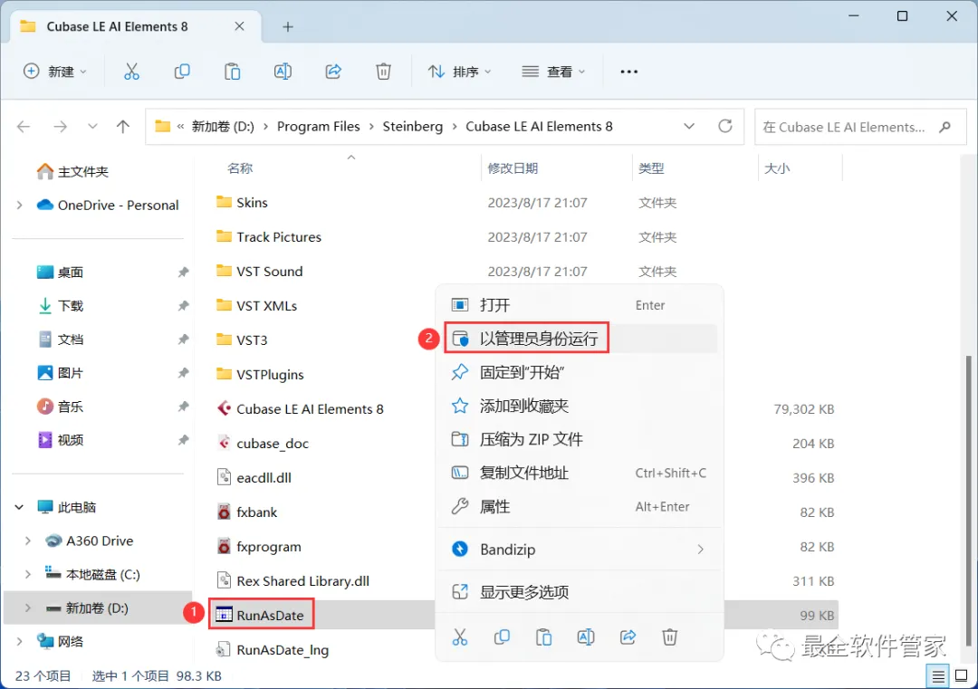Viewport: 978px width, 689px height.
Task: Open 主文件夹 in the navigation pane
Action: (72, 171)
